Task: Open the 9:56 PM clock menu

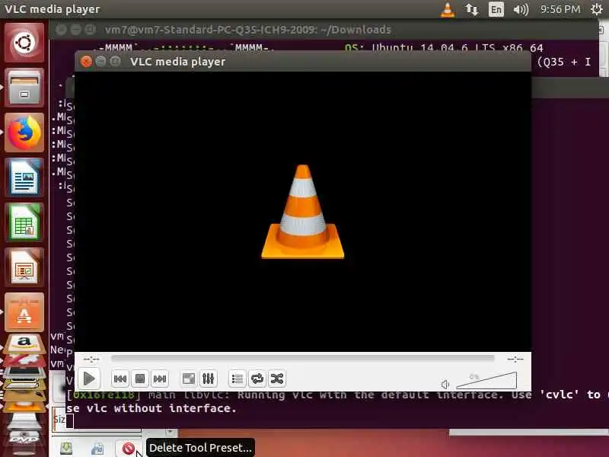Action: click(560, 9)
